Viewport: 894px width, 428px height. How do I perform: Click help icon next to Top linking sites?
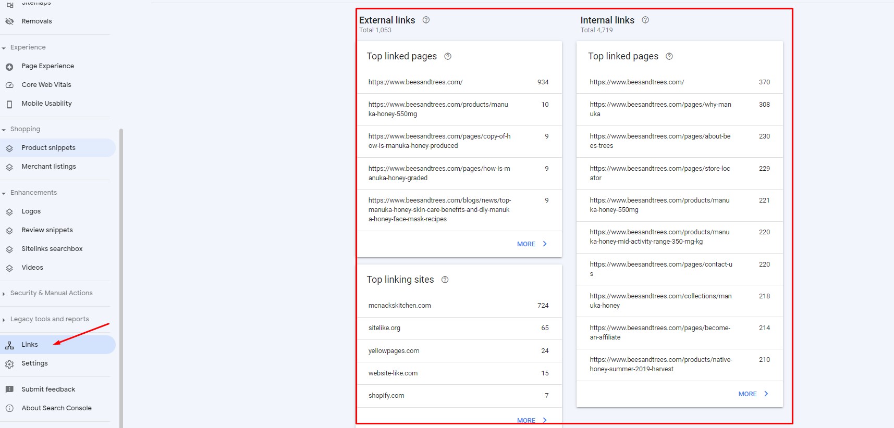tap(445, 280)
